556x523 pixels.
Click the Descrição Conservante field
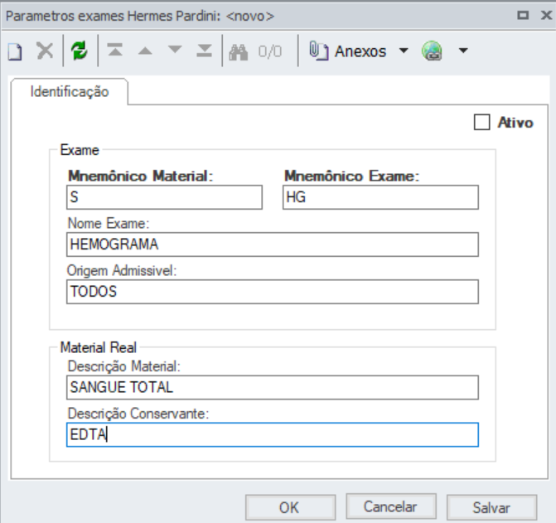point(273,434)
